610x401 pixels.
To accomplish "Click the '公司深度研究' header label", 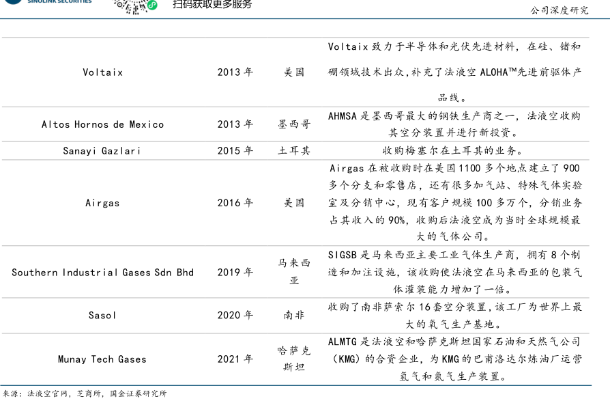I will pos(559,10).
